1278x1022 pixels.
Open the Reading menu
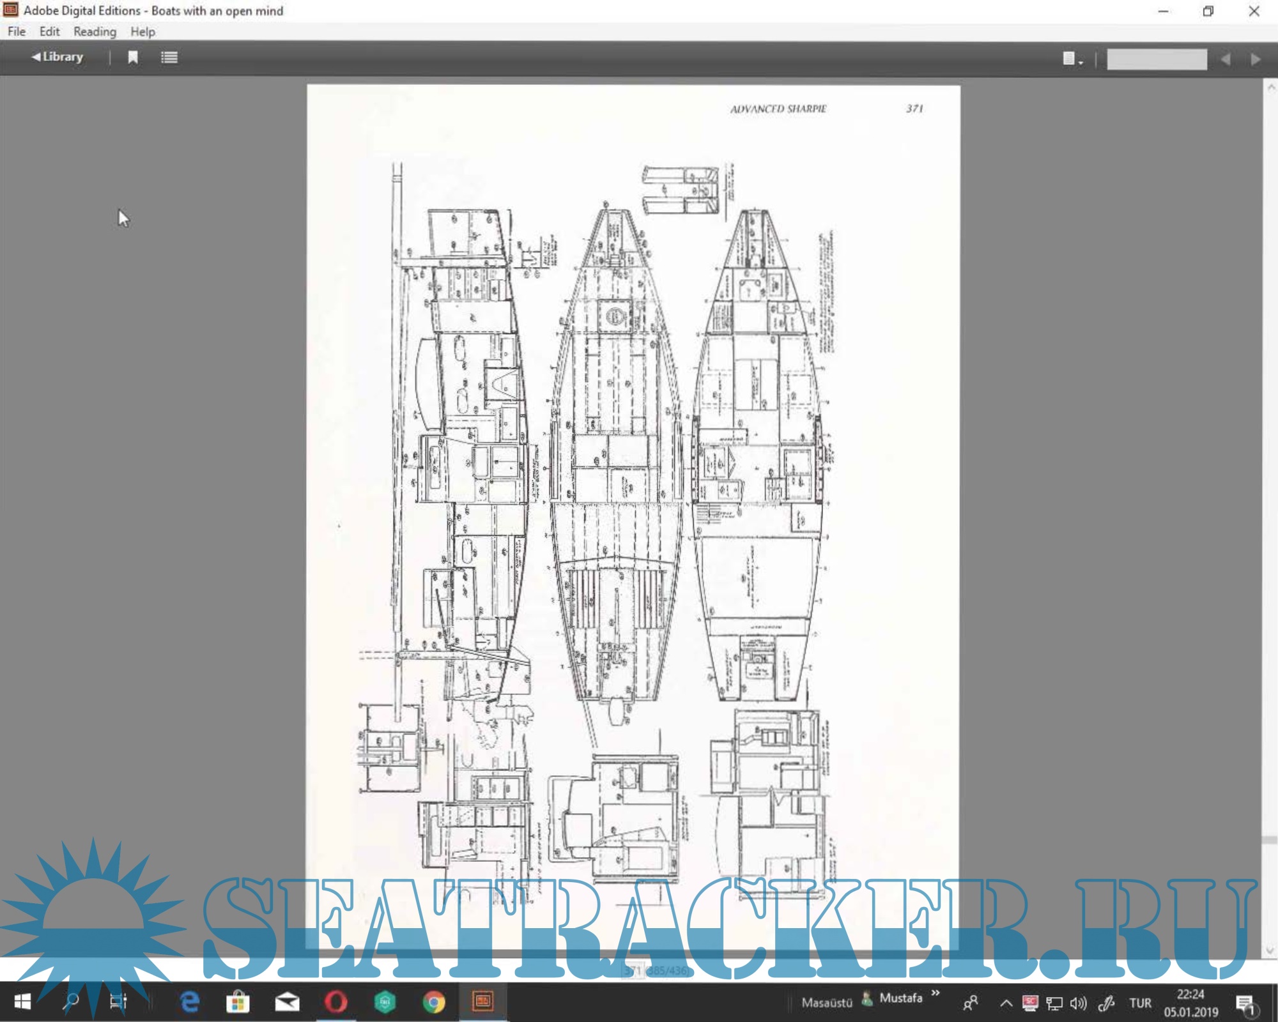[x=95, y=31]
